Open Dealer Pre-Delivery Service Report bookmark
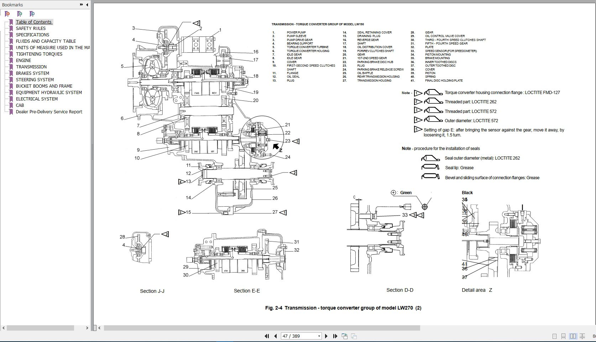 (49, 112)
